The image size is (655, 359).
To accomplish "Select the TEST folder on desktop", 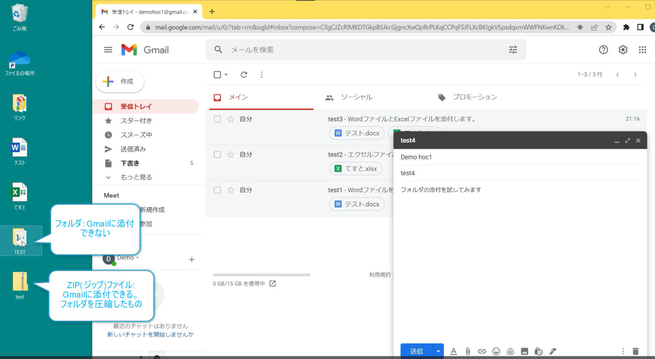I will click(20, 241).
